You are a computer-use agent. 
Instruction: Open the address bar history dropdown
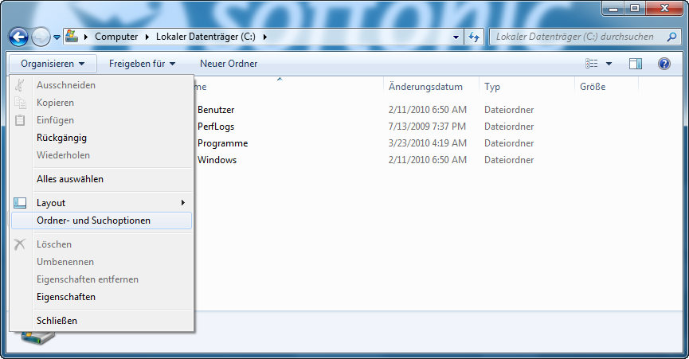click(x=456, y=37)
